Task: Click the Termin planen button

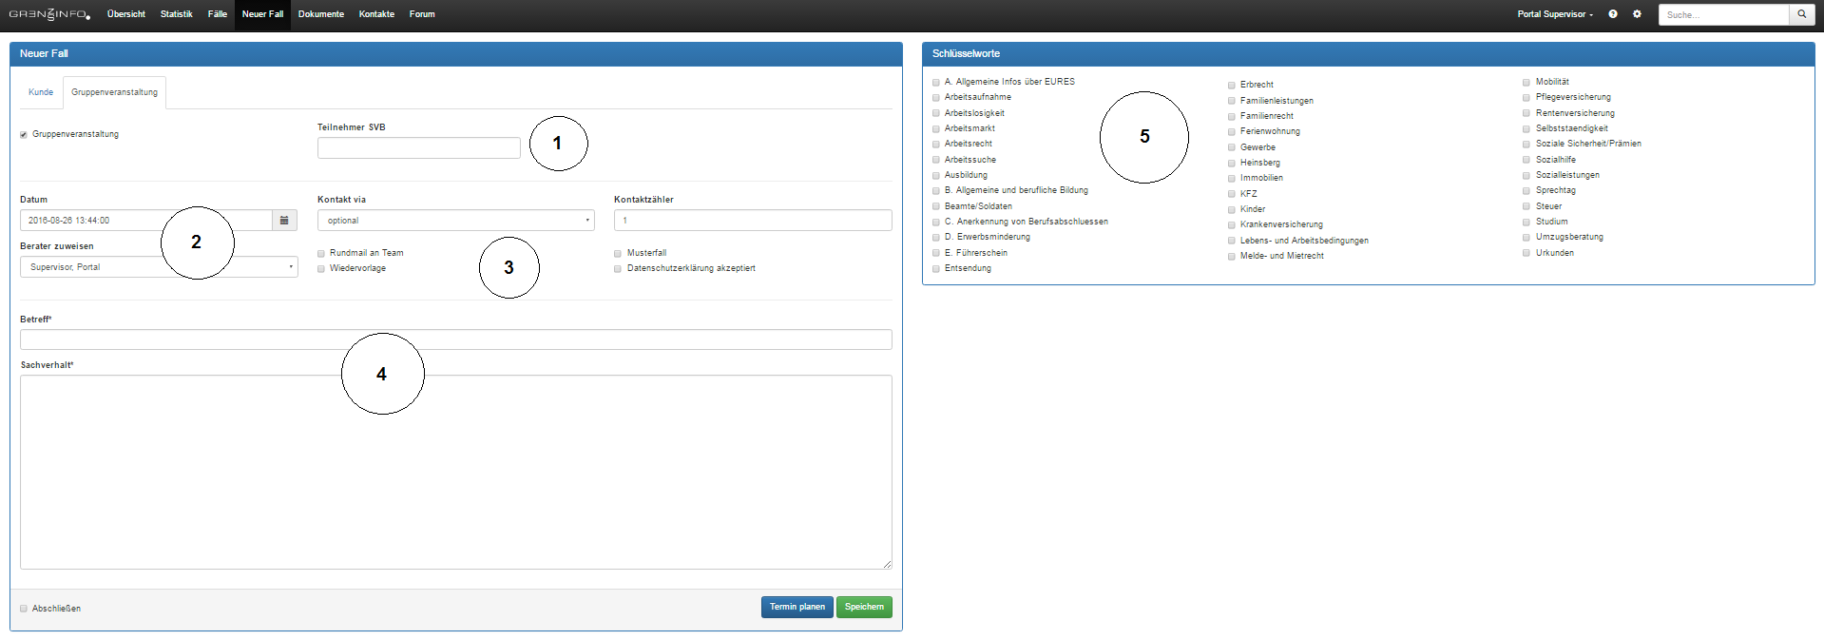Action: point(797,607)
